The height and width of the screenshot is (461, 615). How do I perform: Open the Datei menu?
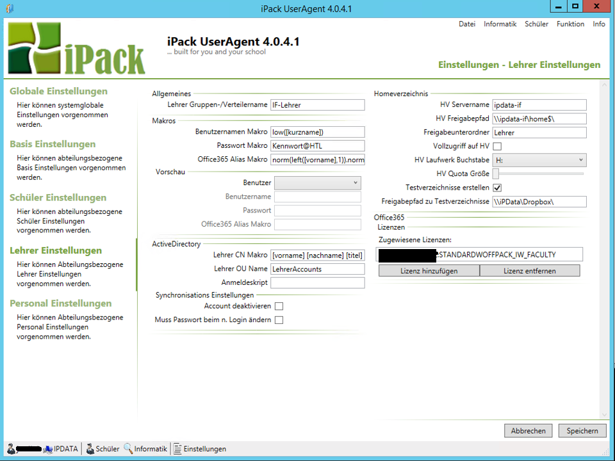[x=467, y=24]
